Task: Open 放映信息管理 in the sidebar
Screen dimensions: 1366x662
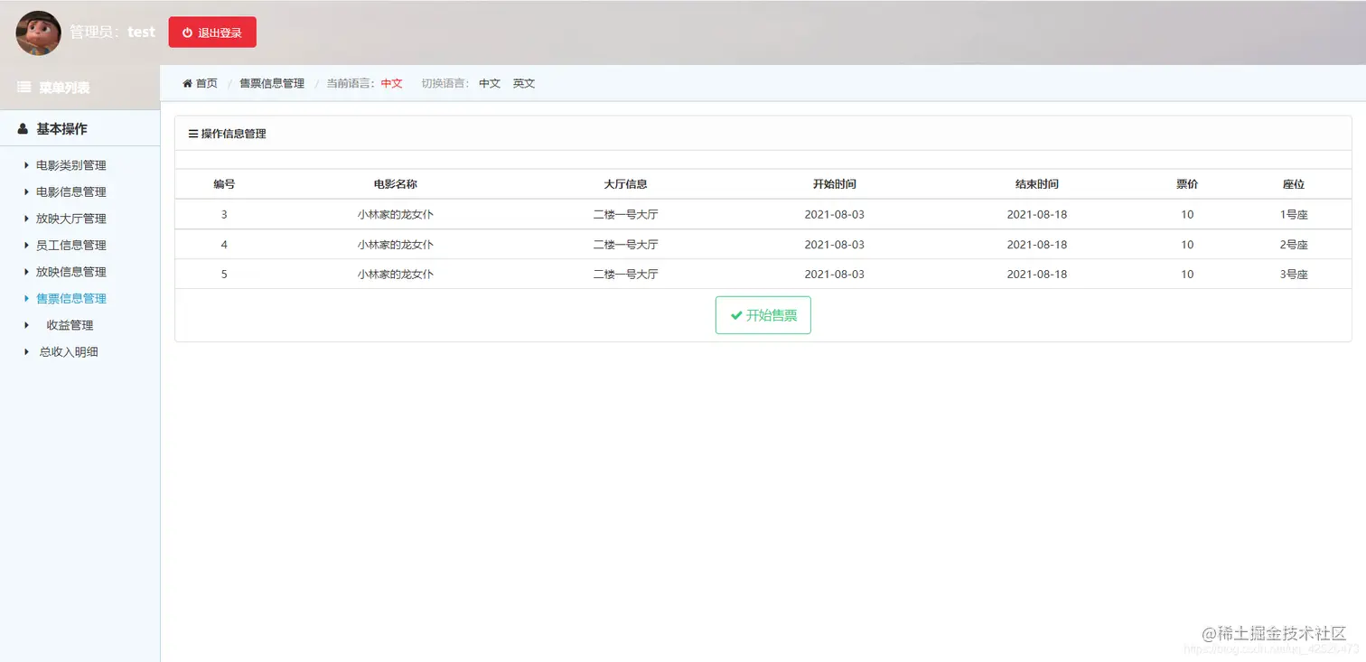Action: pyautogui.click(x=71, y=272)
